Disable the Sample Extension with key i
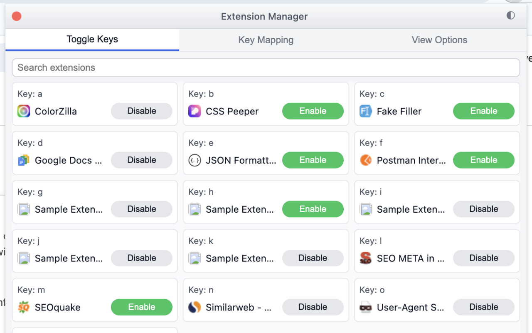This screenshot has width=532, height=333. coord(484,209)
